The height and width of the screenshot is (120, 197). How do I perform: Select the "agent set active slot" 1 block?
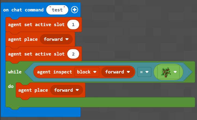[x=36, y=25]
